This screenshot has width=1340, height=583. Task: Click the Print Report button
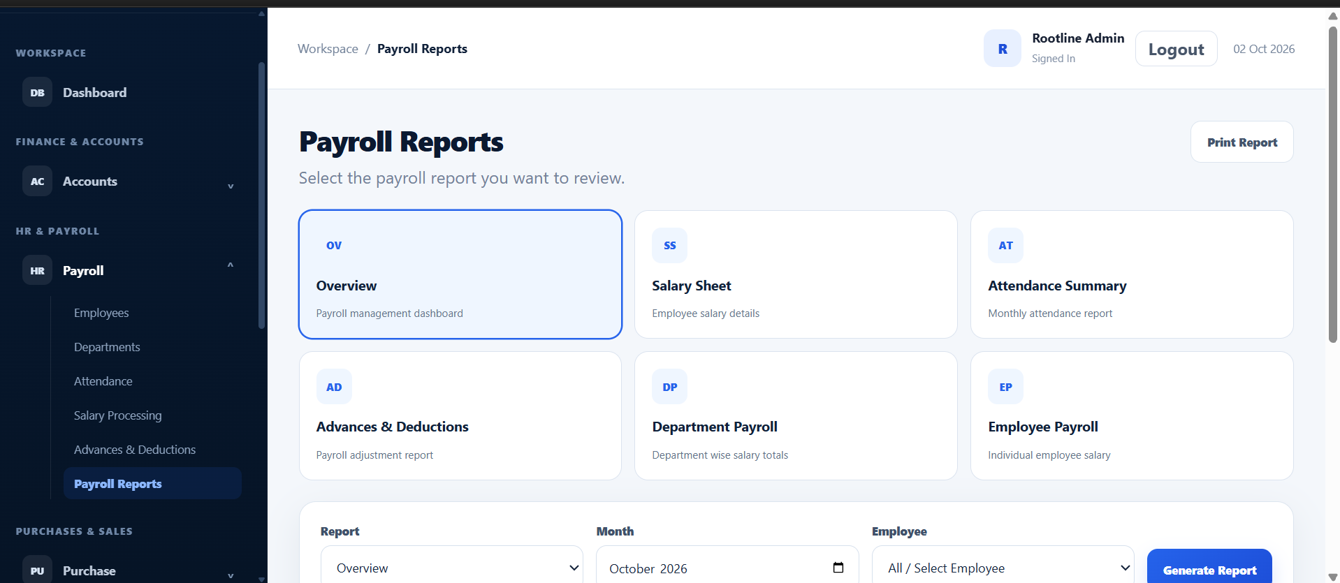1241,142
